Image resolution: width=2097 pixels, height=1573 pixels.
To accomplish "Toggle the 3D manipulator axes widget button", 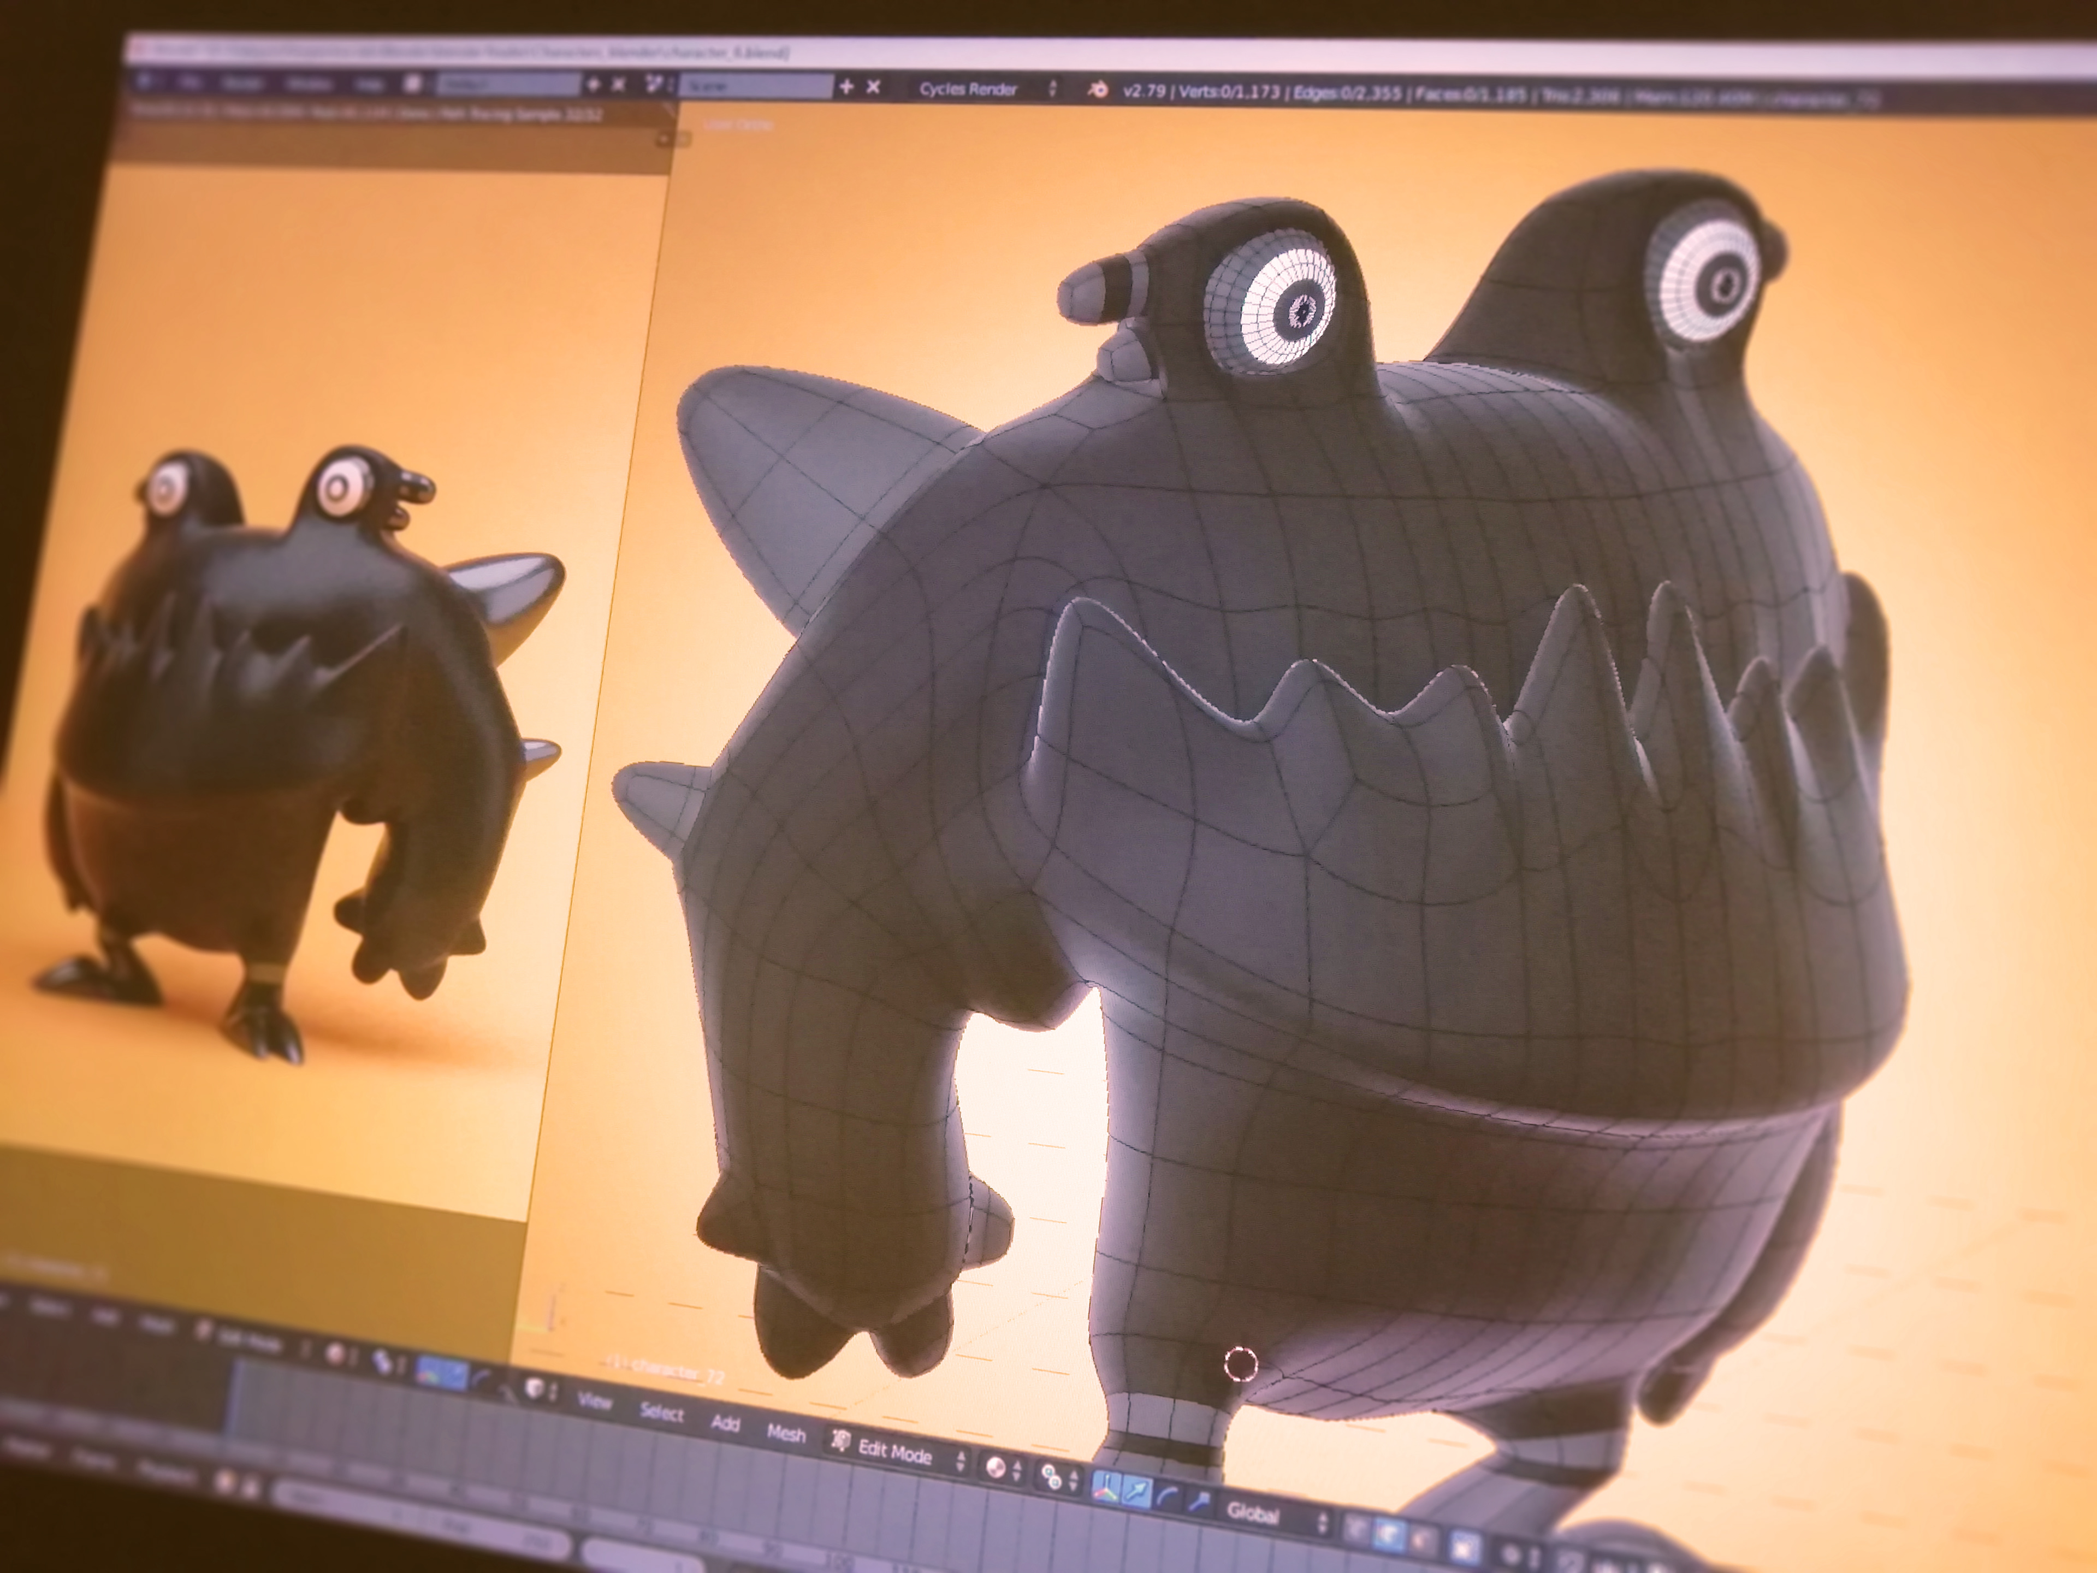I will [x=1105, y=1487].
